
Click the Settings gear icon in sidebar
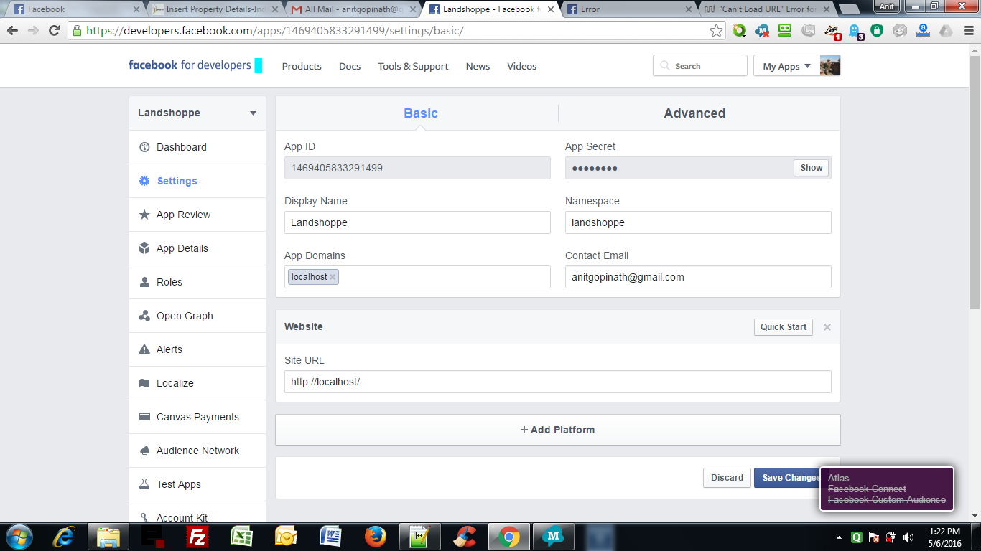144,181
